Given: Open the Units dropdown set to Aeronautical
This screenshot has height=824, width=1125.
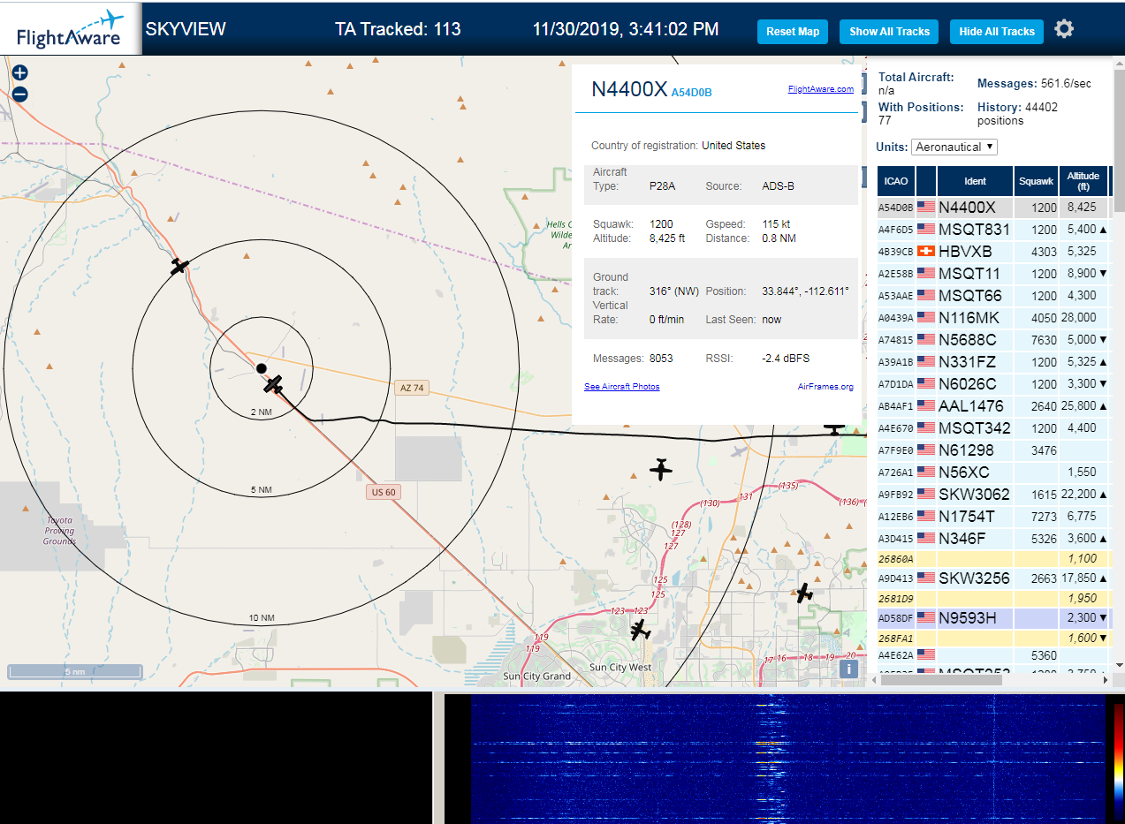Looking at the screenshot, I should click(x=954, y=147).
